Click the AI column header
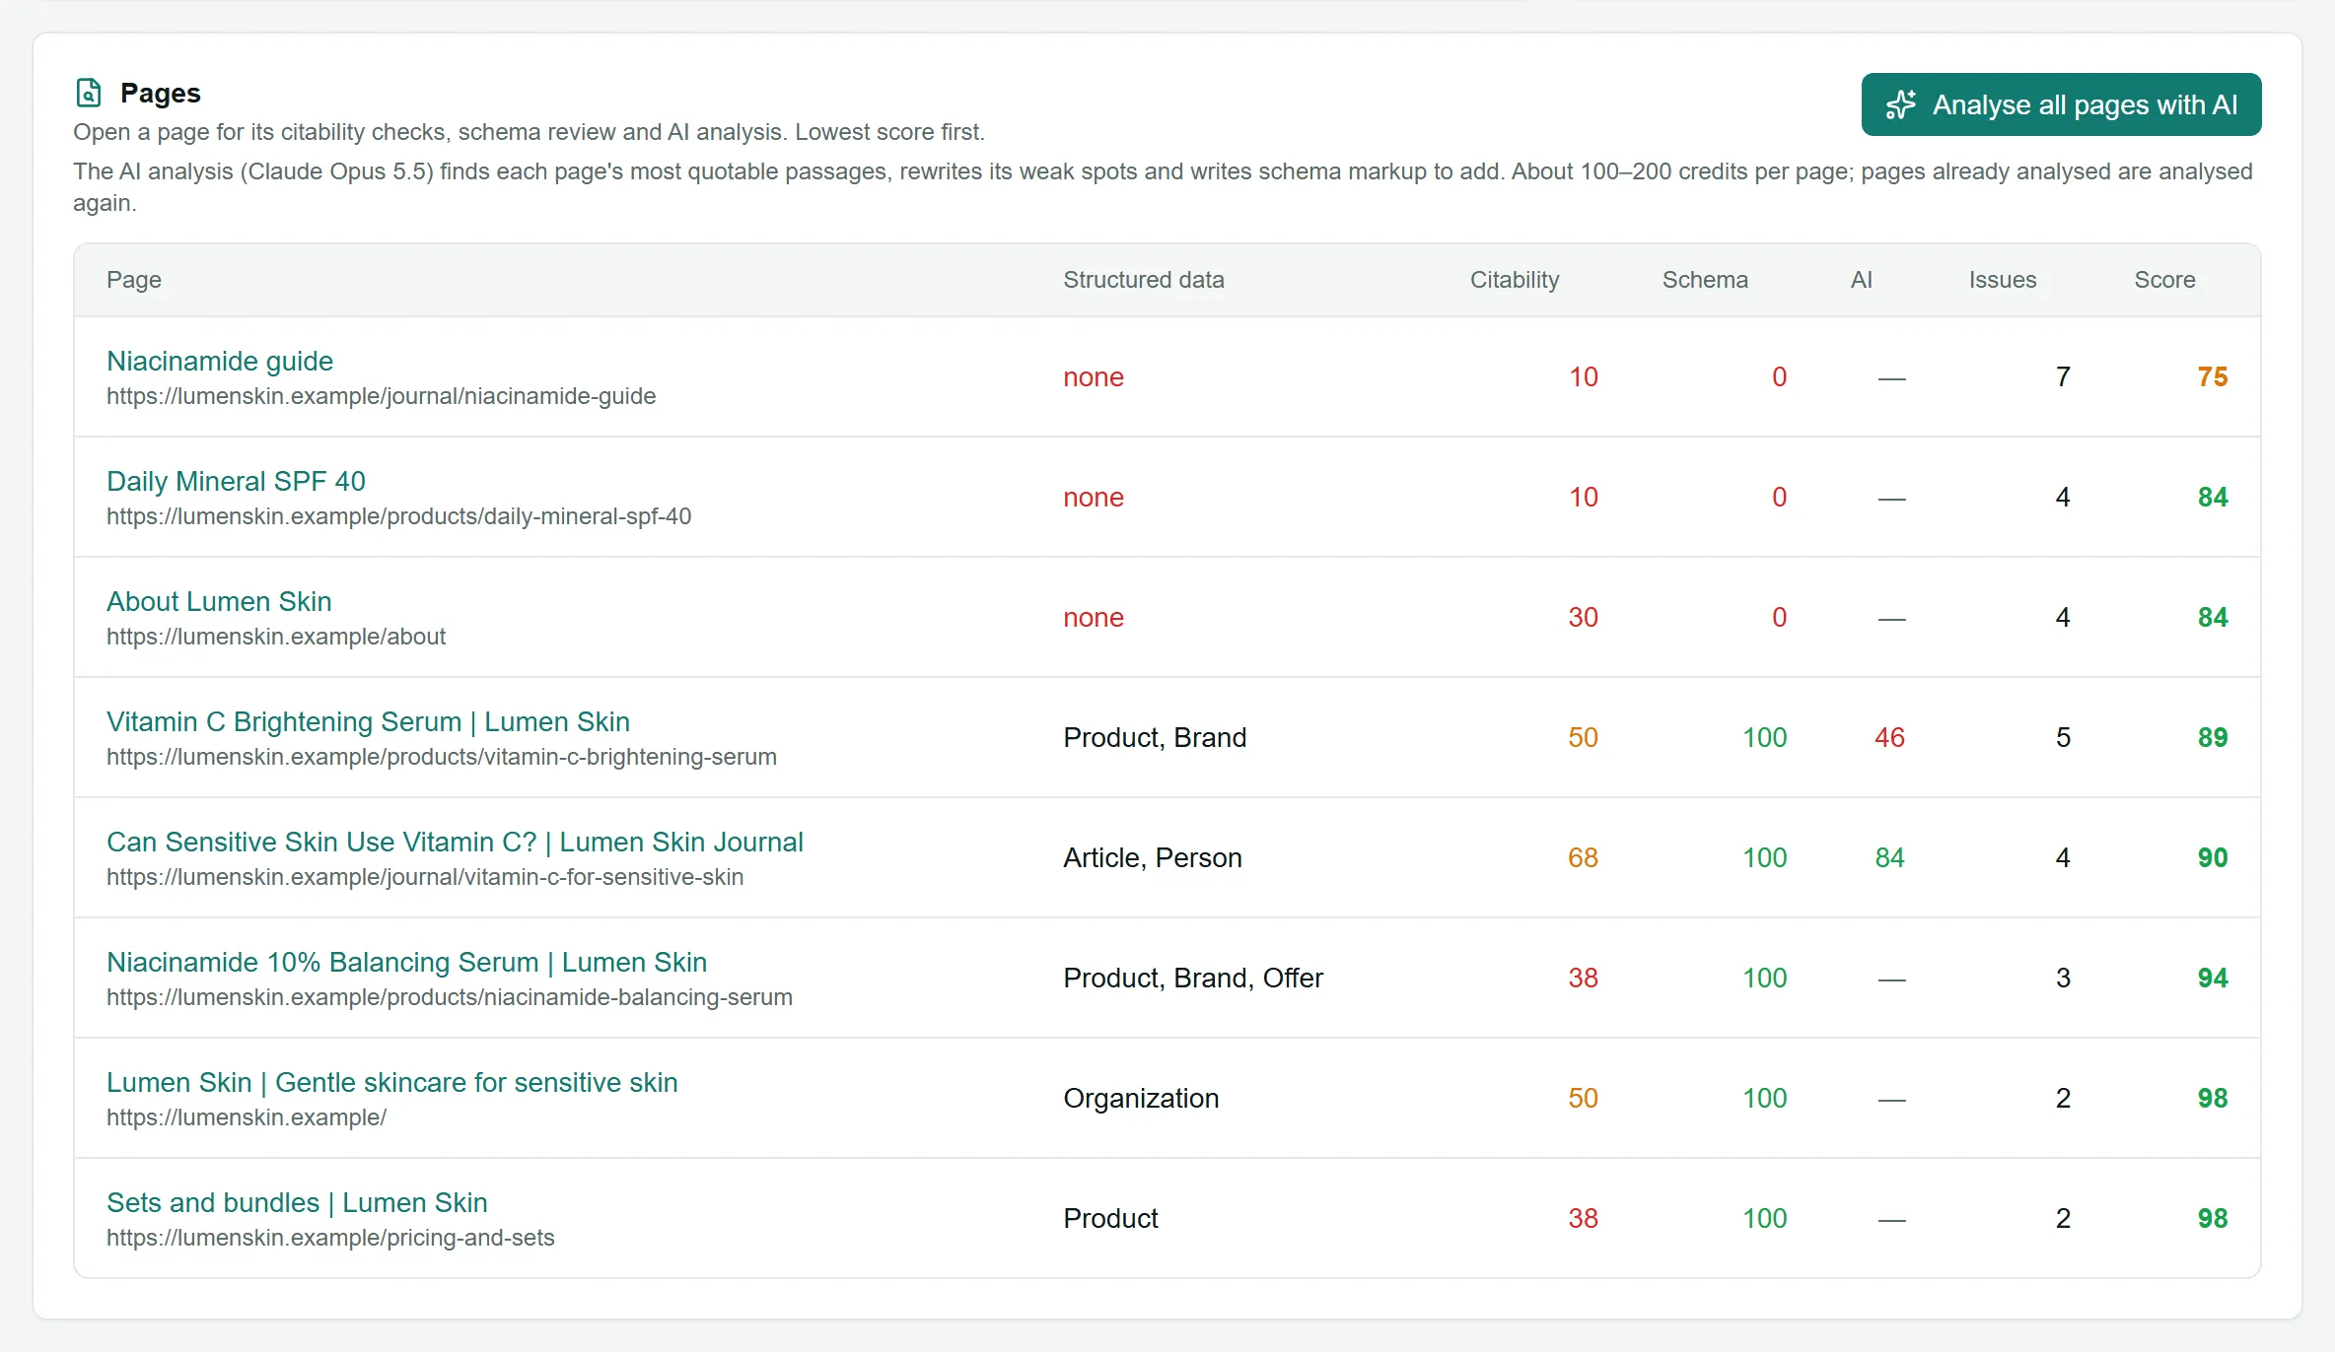Image resolution: width=2335 pixels, height=1352 pixels. coord(1861,280)
